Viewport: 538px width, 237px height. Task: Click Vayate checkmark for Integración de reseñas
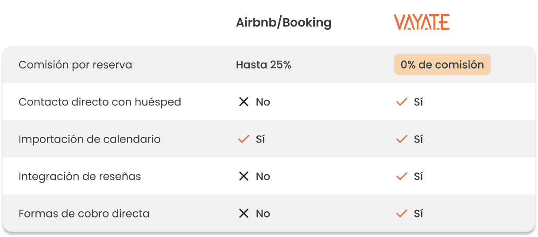click(x=402, y=176)
